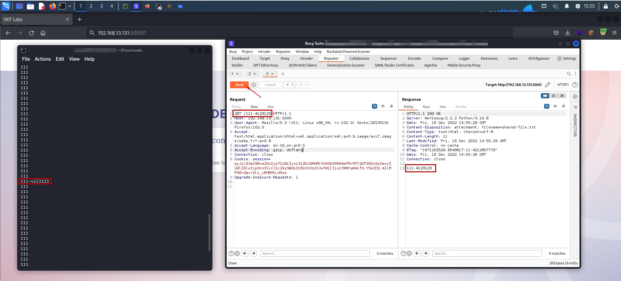The width and height of the screenshot is (621, 281).
Task: Click the Repeater send options gear icon
Action: point(254,85)
